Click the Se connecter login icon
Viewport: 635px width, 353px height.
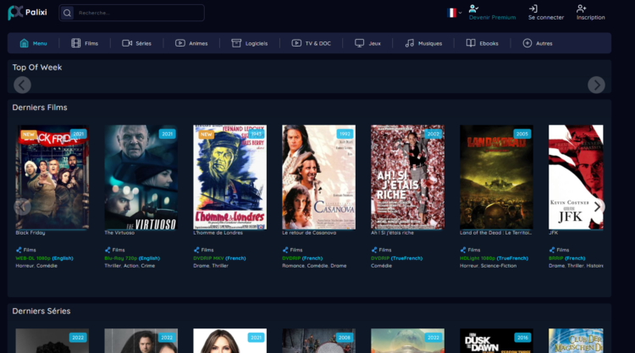(x=533, y=8)
